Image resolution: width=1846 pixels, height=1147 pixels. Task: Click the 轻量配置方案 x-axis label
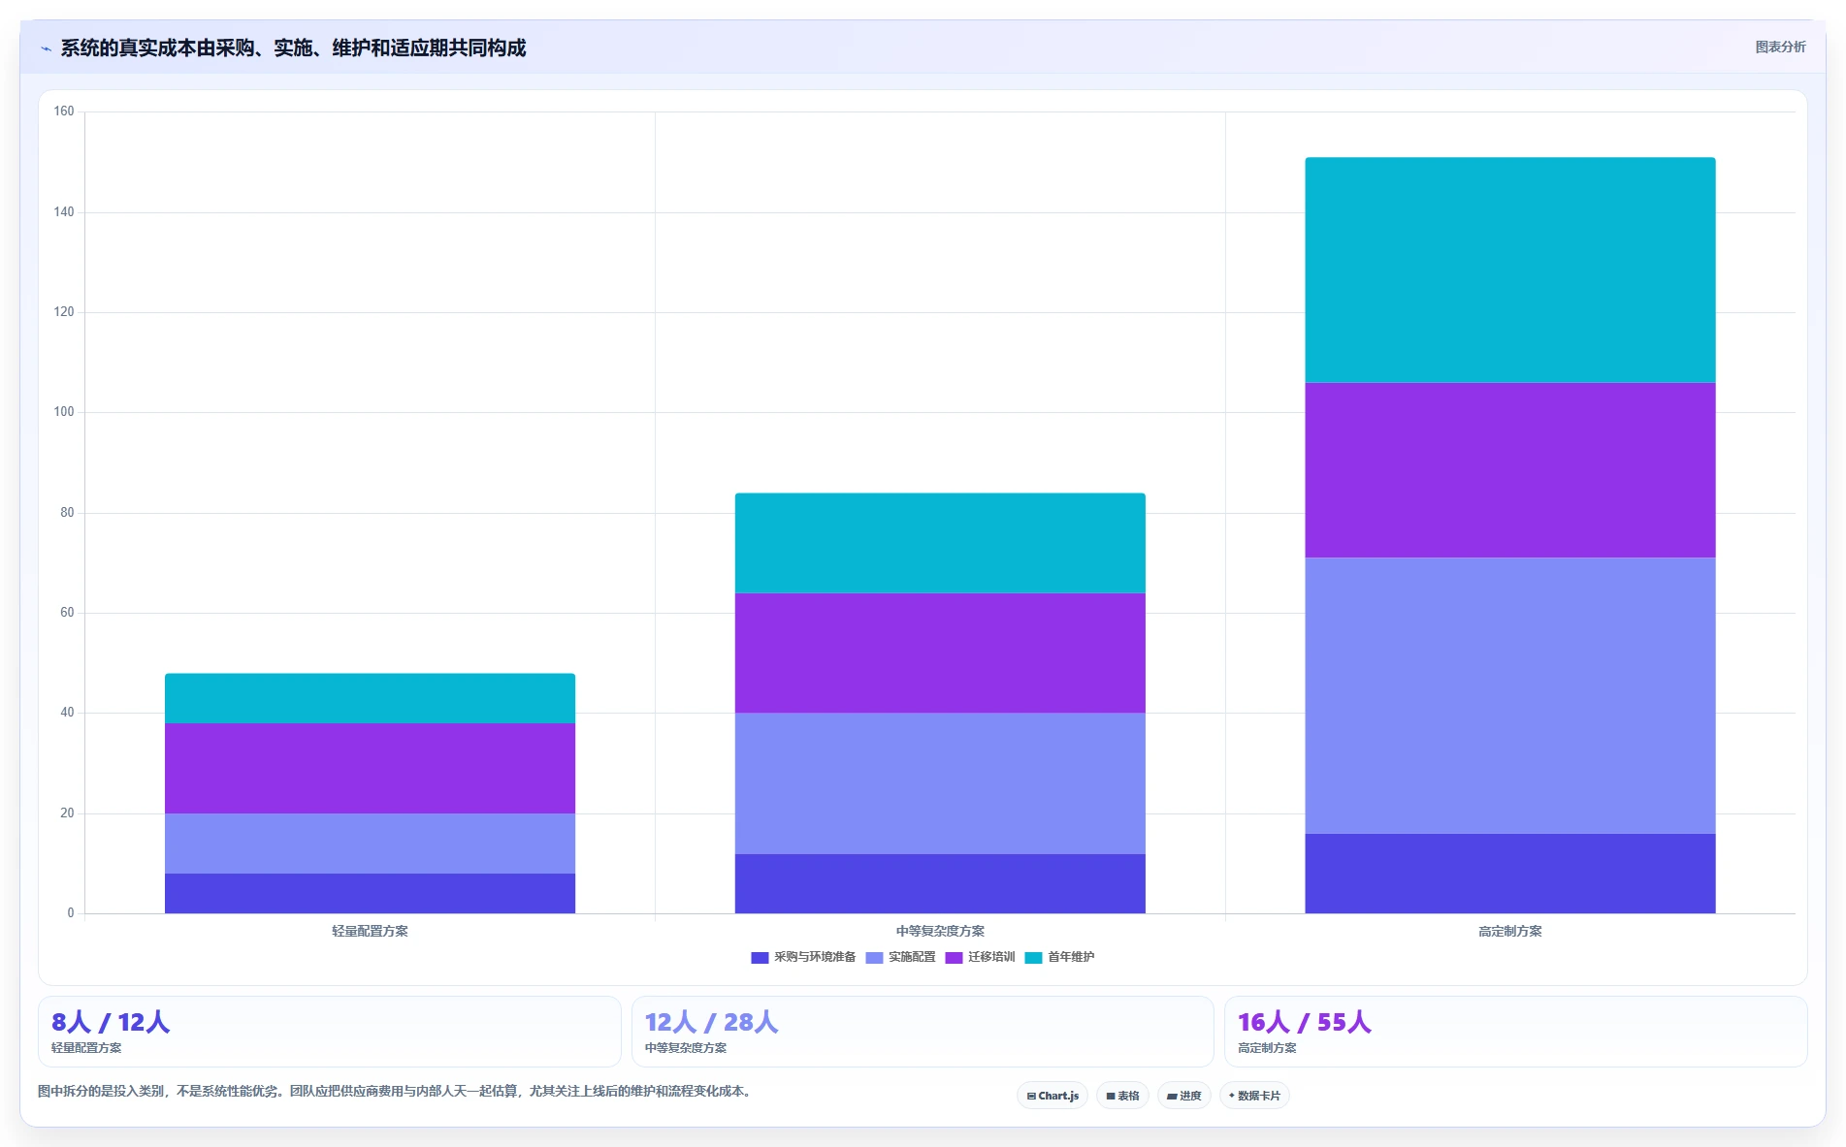pos(370,931)
